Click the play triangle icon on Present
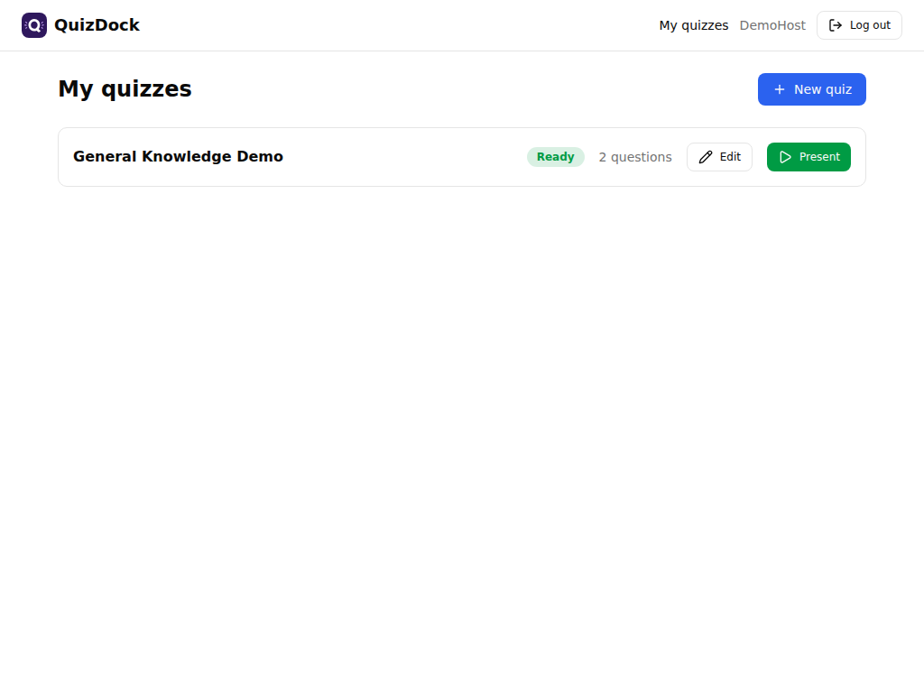Viewport: 924px width, 693px height. (x=786, y=157)
